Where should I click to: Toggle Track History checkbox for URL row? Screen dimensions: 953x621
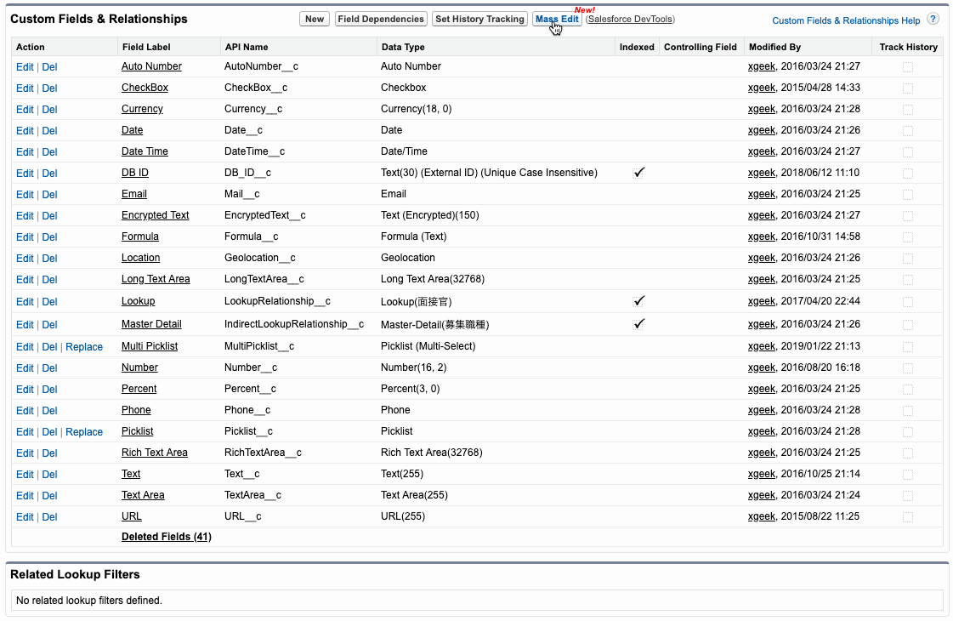pyautogui.click(x=908, y=517)
